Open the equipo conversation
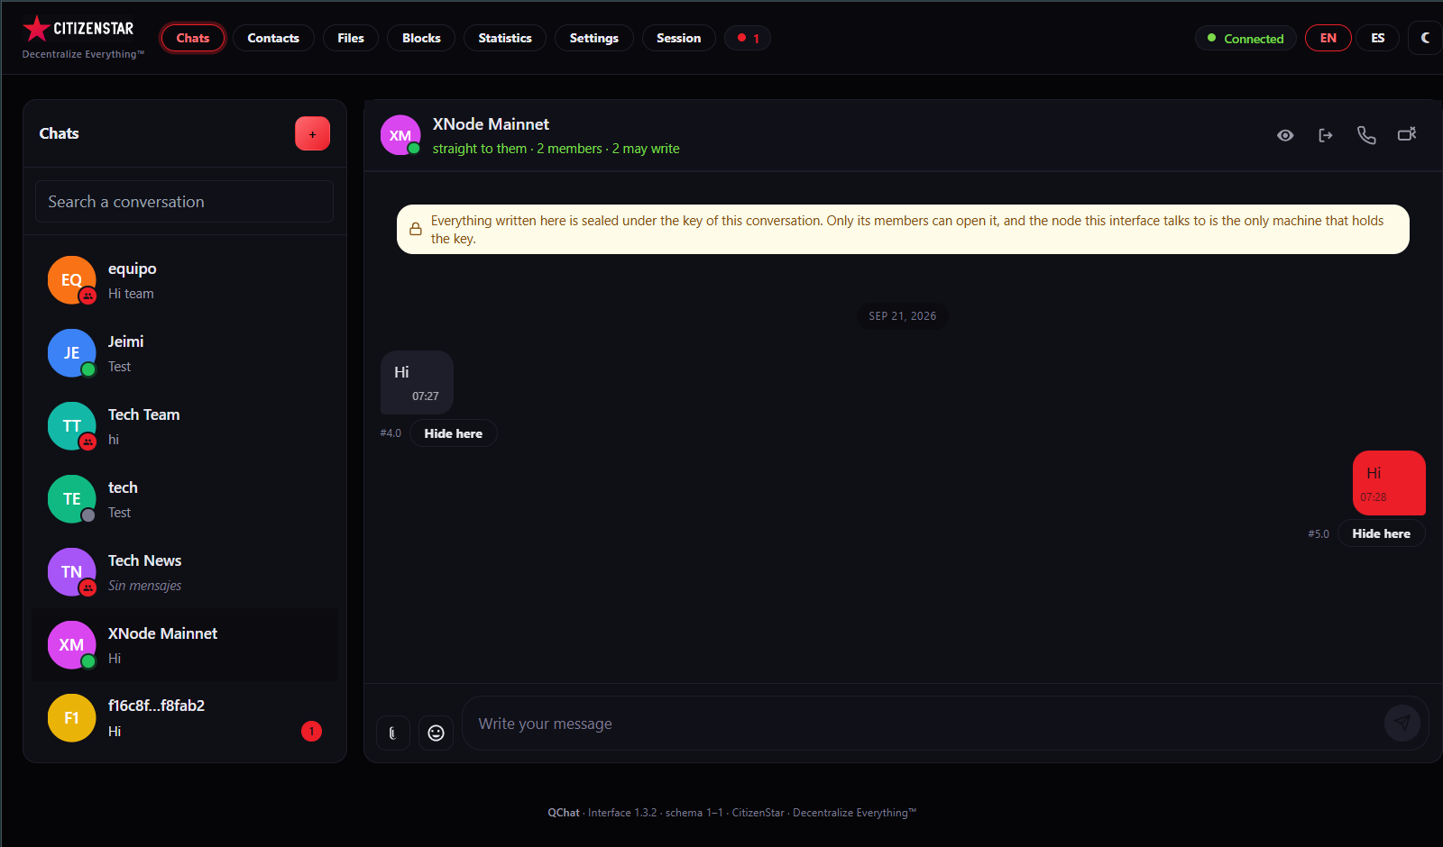Image resolution: width=1443 pixels, height=847 pixels. coord(185,280)
